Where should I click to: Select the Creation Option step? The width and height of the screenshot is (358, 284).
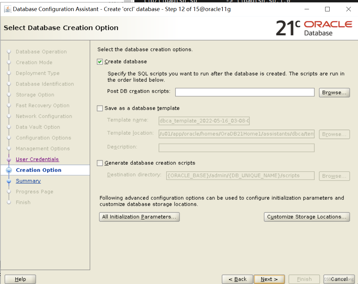click(39, 170)
